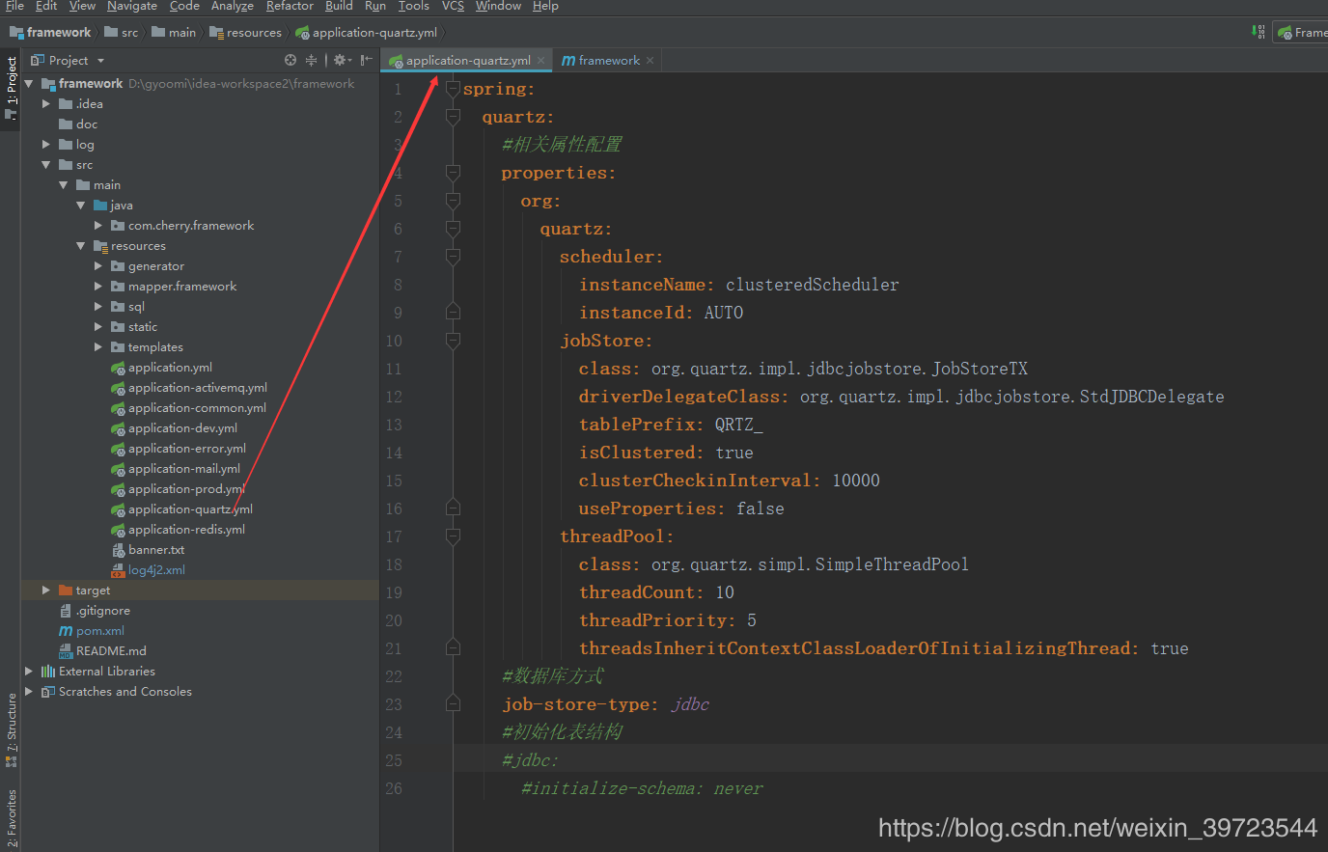Open the File menu
The height and width of the screenshot is (852, 1328).
[14, 6]
